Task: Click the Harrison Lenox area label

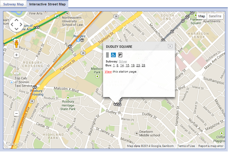Action: (198, 35)
